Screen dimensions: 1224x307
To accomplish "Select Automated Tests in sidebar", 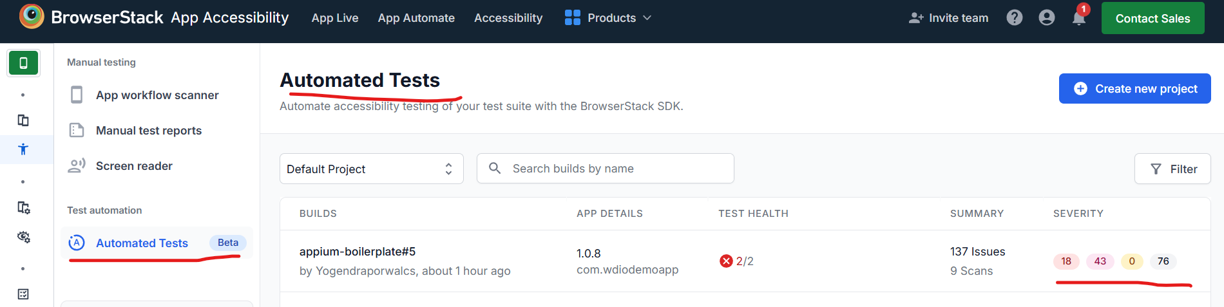I will (x=157, y=243).
